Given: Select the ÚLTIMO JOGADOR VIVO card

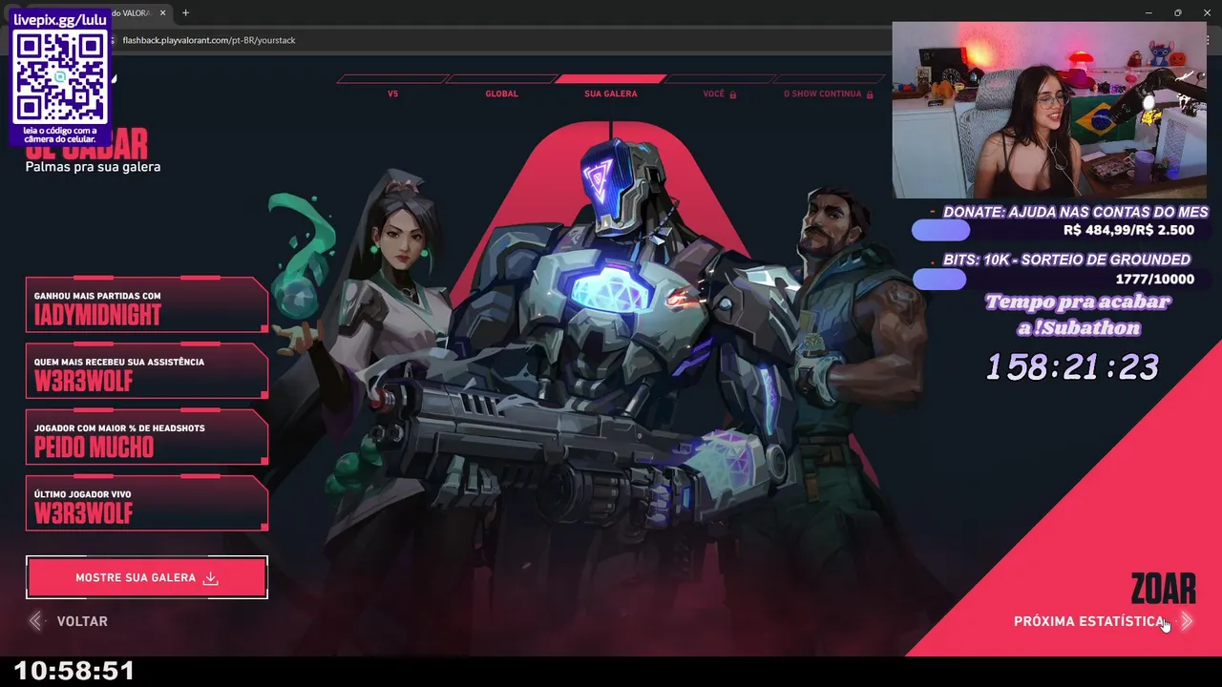Looking at the screenshot, I should pos(147,503).
